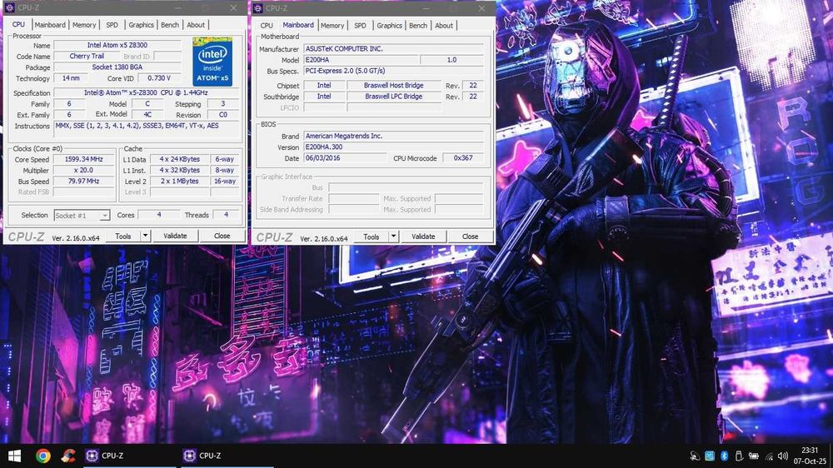Screen dimensions: 833x468
Task: Click Close button in the right CPU-Z window
Action: tap(470, 236)
